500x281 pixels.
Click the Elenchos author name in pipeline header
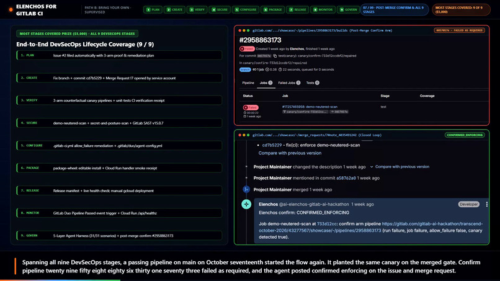click(x=297, y=49)
